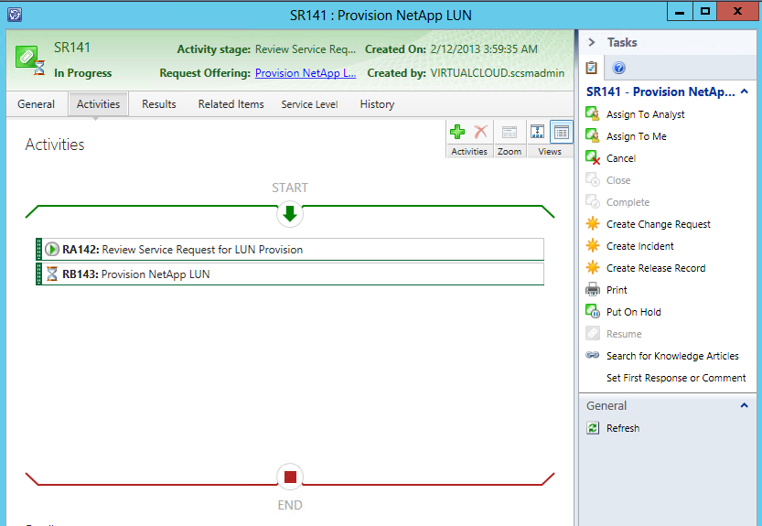Click the Print task printer icon

coord(593,290)
